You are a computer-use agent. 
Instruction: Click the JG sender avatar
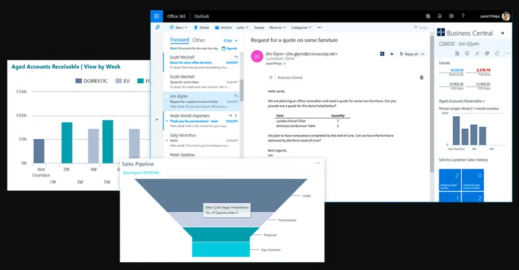click(257, 56)
